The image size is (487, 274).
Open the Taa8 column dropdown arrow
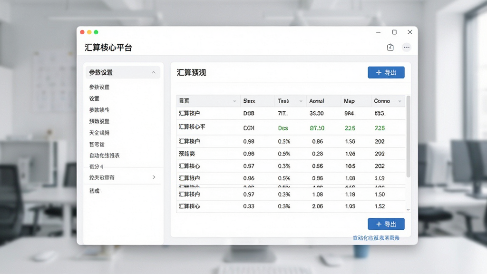[301, 101]
